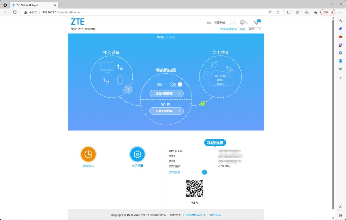Image resolution: width=346 pixels, height=220 pixels.
Task: Click the ZTE logo
Action: 77,22
